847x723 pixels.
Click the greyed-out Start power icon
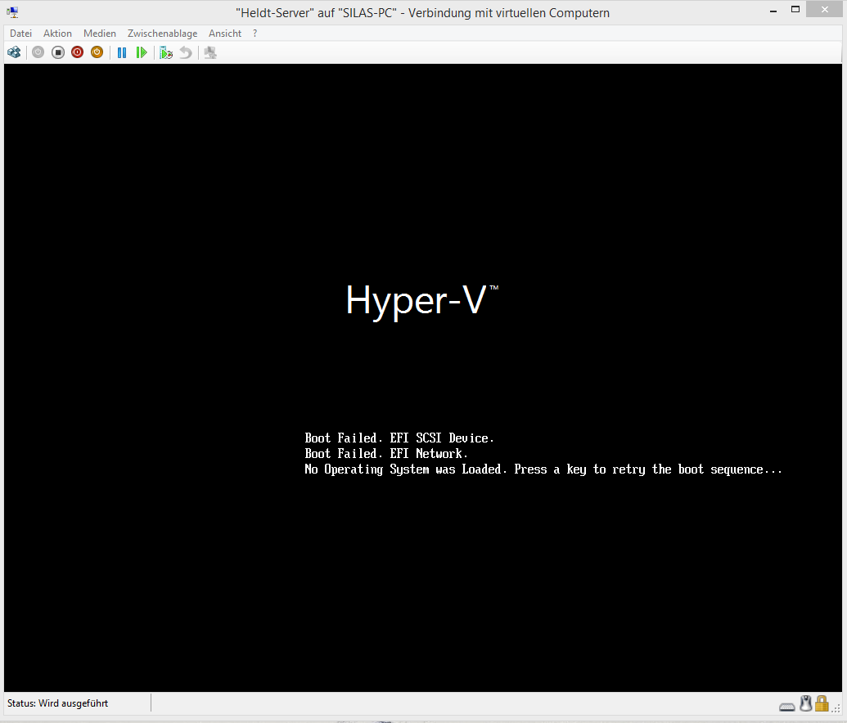(x=38, y=52)
